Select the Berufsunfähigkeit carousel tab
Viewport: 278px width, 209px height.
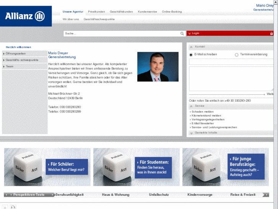(70, 195)
